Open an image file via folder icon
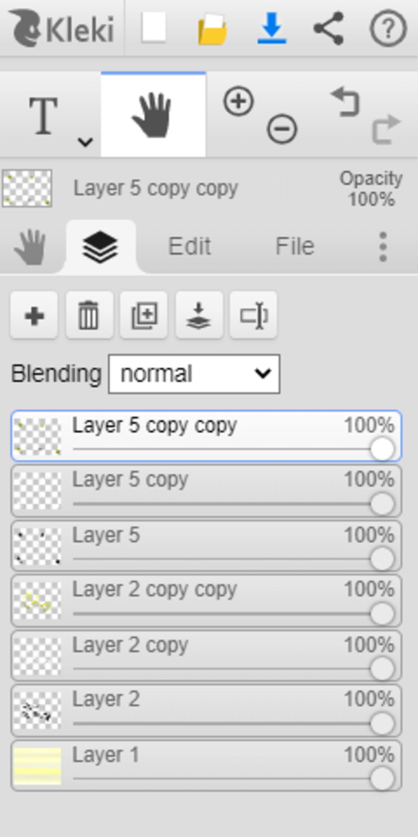 pyautogui.click(x=212, y=29)
